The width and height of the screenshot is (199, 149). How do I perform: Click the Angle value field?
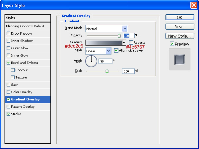[x=105, y=61]
